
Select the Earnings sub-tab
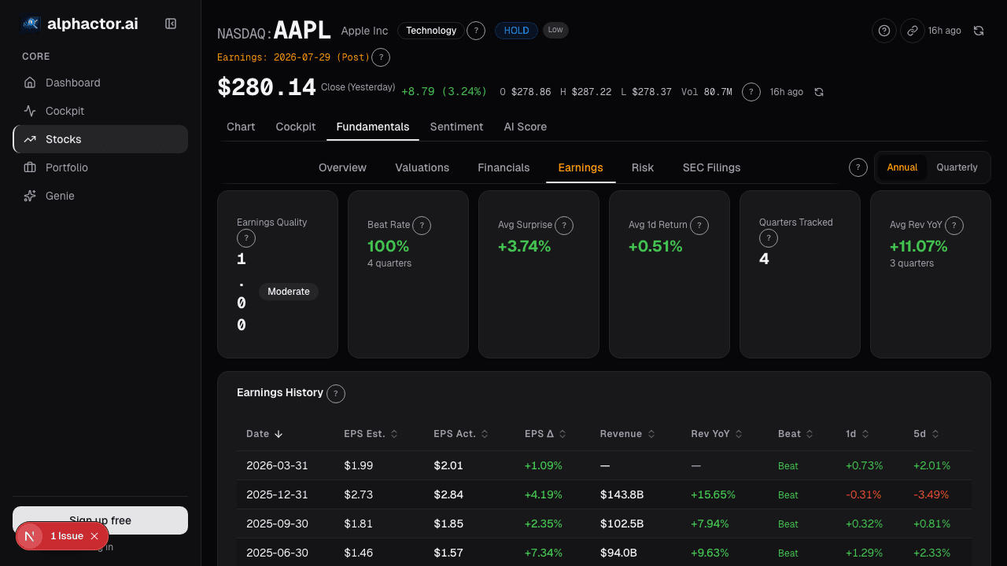[x=581, y=167]
